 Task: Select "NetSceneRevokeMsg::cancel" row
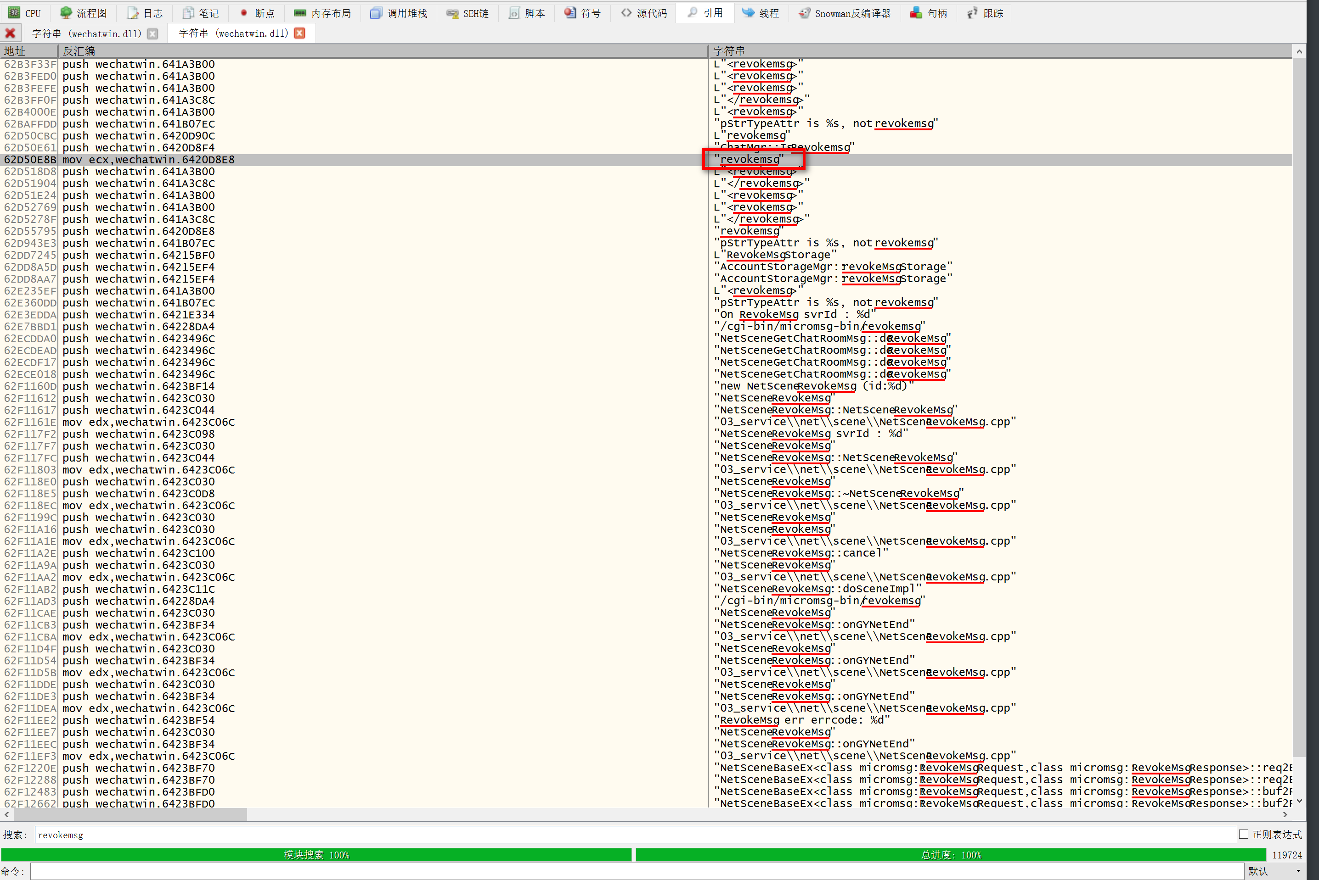click(646, 553)
